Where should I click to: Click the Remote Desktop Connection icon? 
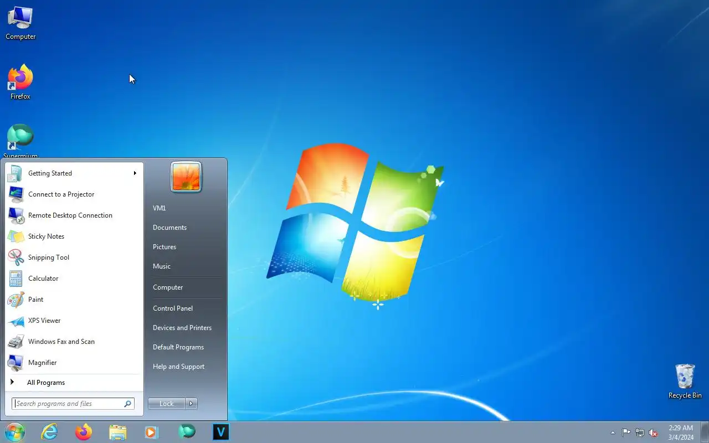click(16, 215)
